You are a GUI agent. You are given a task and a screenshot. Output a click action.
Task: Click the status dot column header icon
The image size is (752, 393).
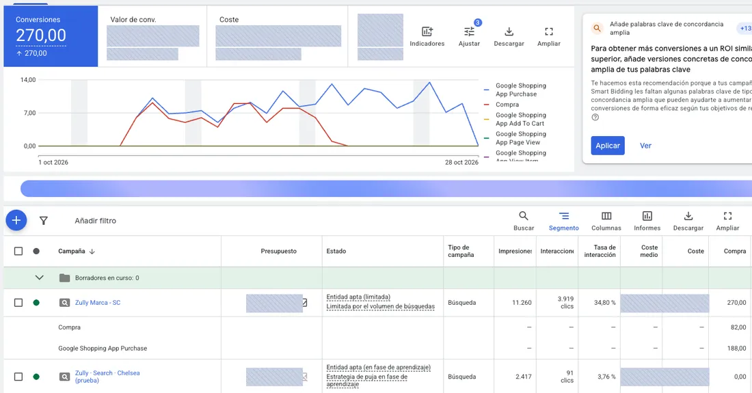pyautogui.click(x=36, y=251)
